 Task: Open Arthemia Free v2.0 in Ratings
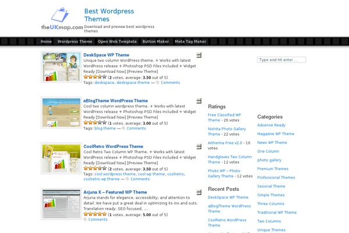coord(225,143)
